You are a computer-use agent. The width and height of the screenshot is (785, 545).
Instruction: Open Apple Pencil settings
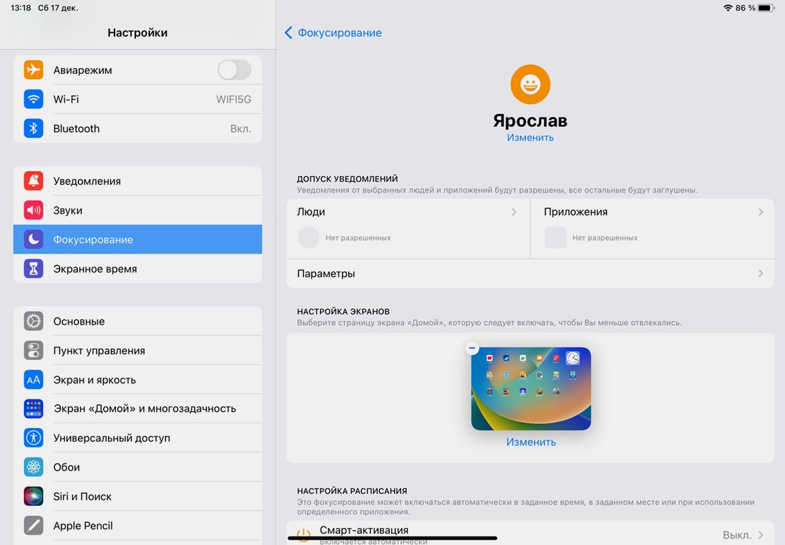pyautogui.click(x=137, y=525)
